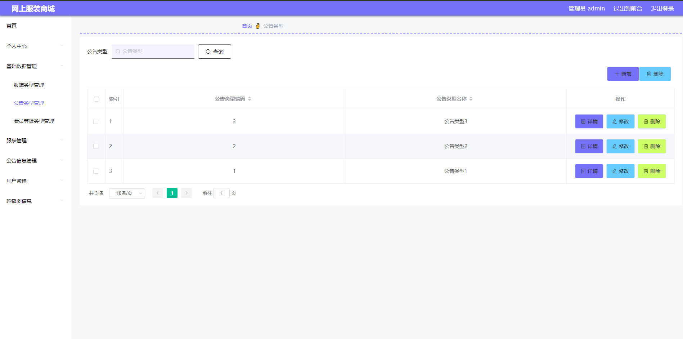This screenshot has width=683, height=339.
Task: Click 删除 for 公告类型1 row
Action: (x=652, y=171)
